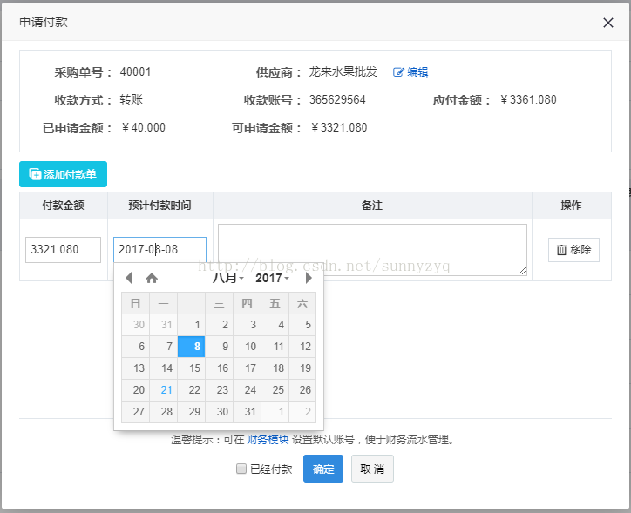
Task: Select day 28 in the calendar
Action: (x=163, y=411)
